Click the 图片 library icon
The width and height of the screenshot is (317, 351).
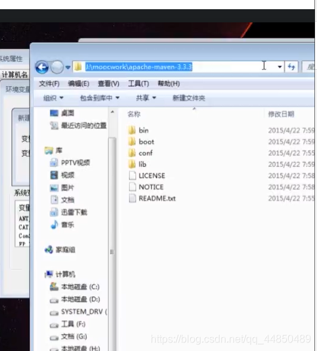[54, 188]
